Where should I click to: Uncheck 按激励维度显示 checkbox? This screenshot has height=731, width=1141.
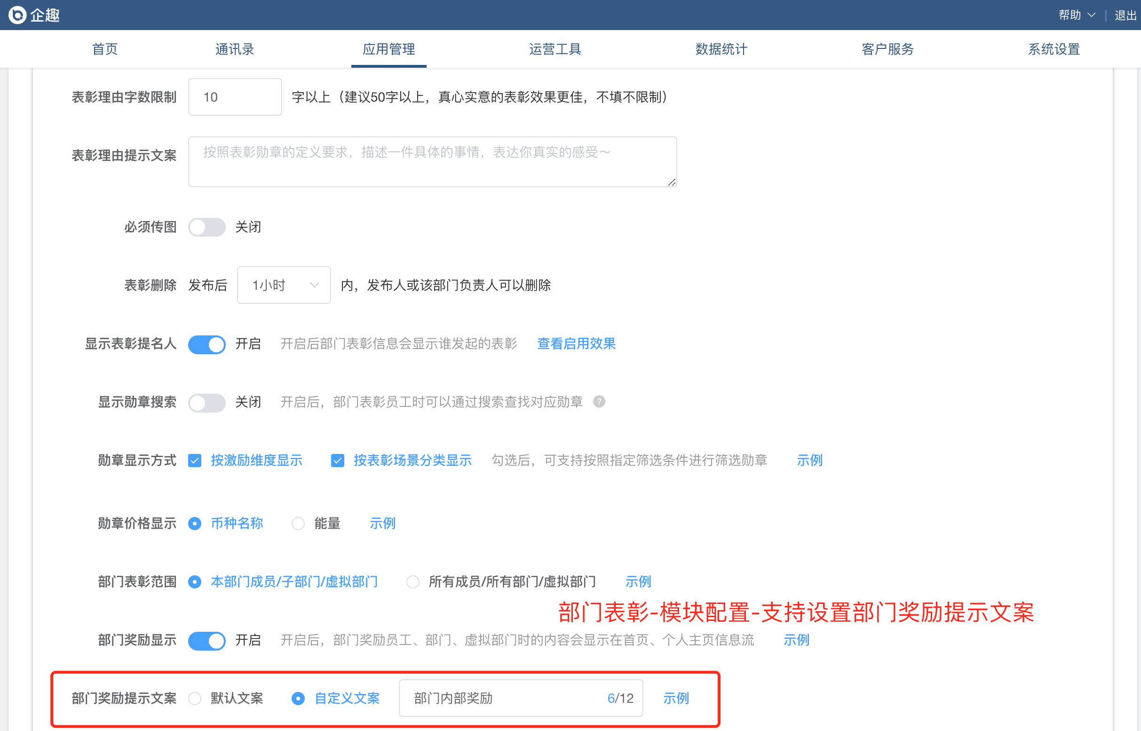coord(195,461)
